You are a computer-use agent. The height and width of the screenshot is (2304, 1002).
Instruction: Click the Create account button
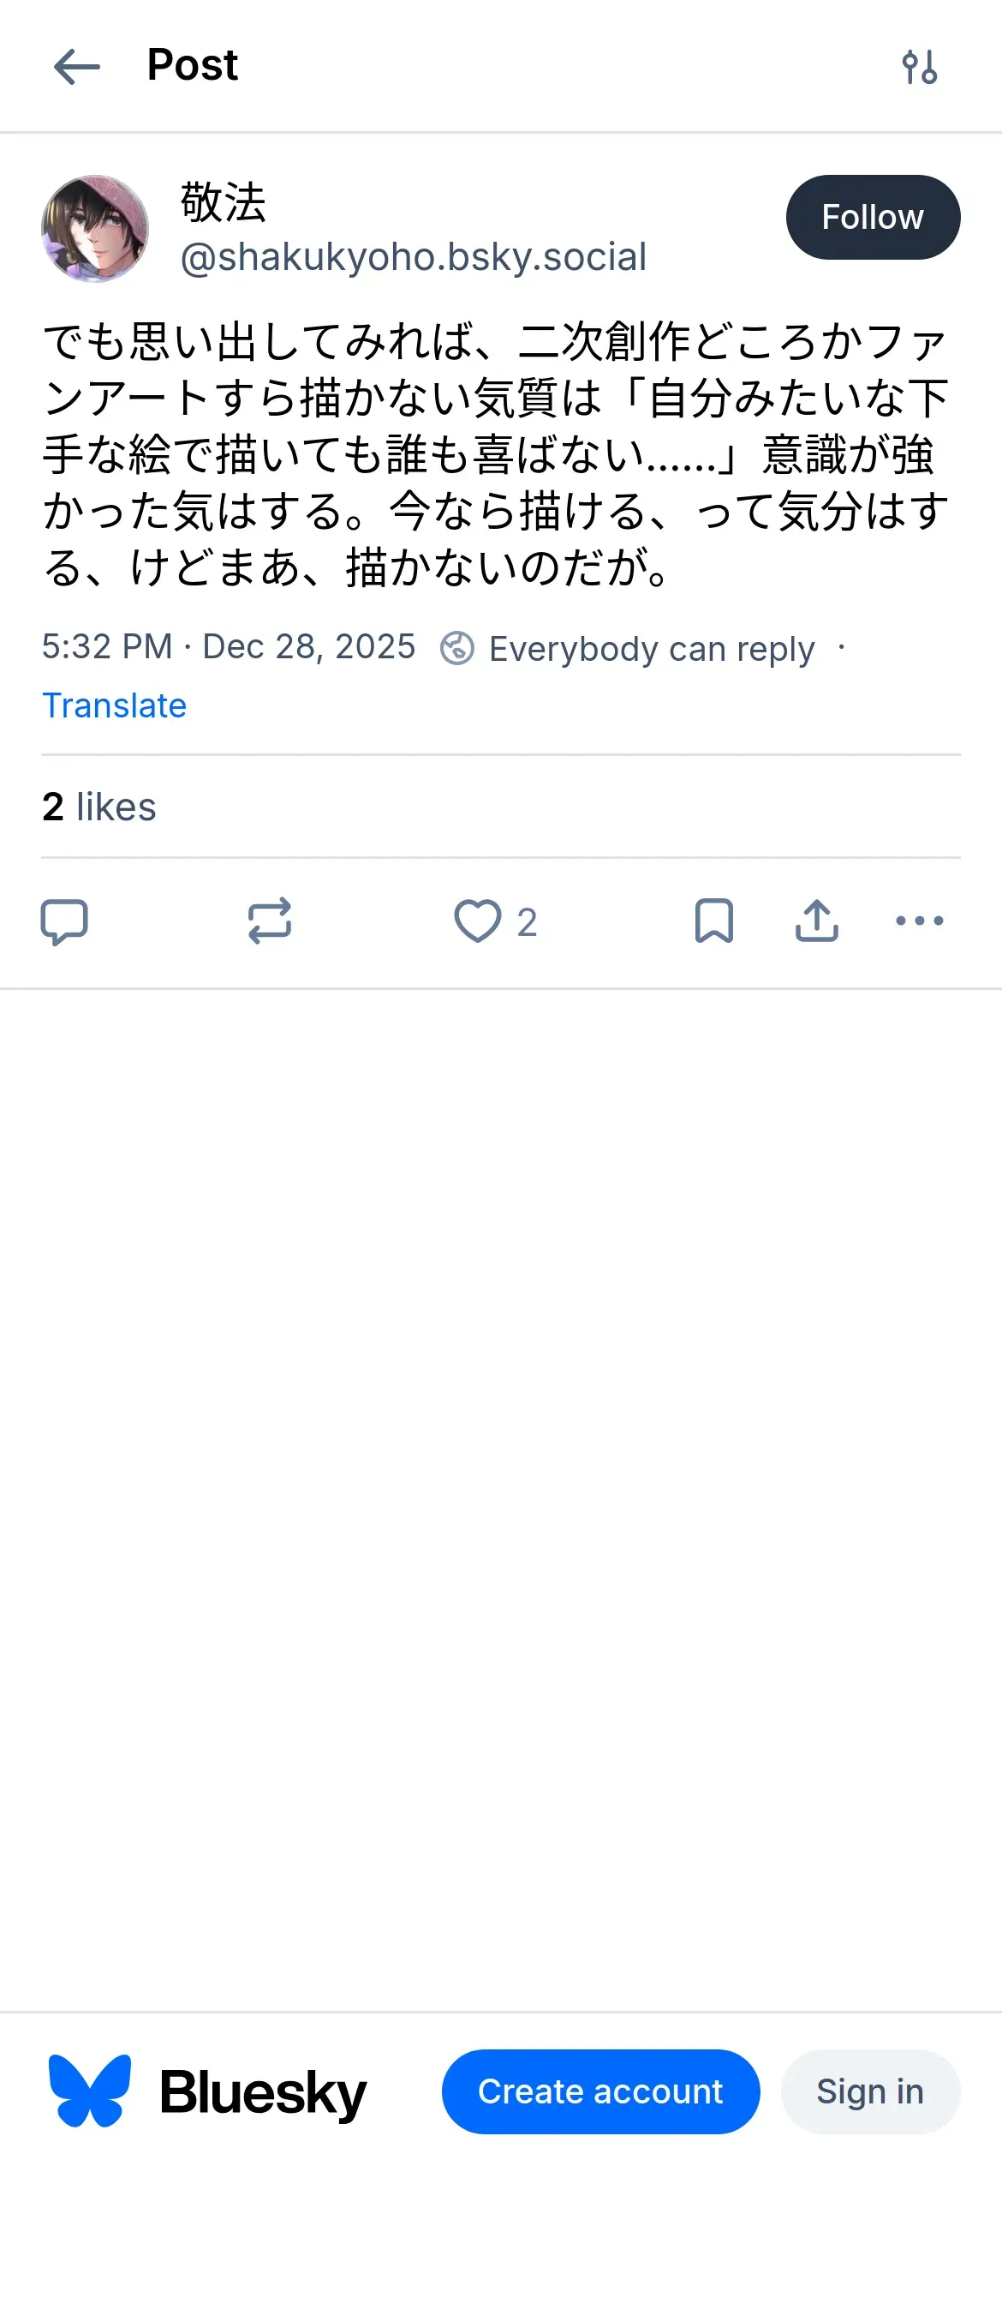[x=599, y=2091]
